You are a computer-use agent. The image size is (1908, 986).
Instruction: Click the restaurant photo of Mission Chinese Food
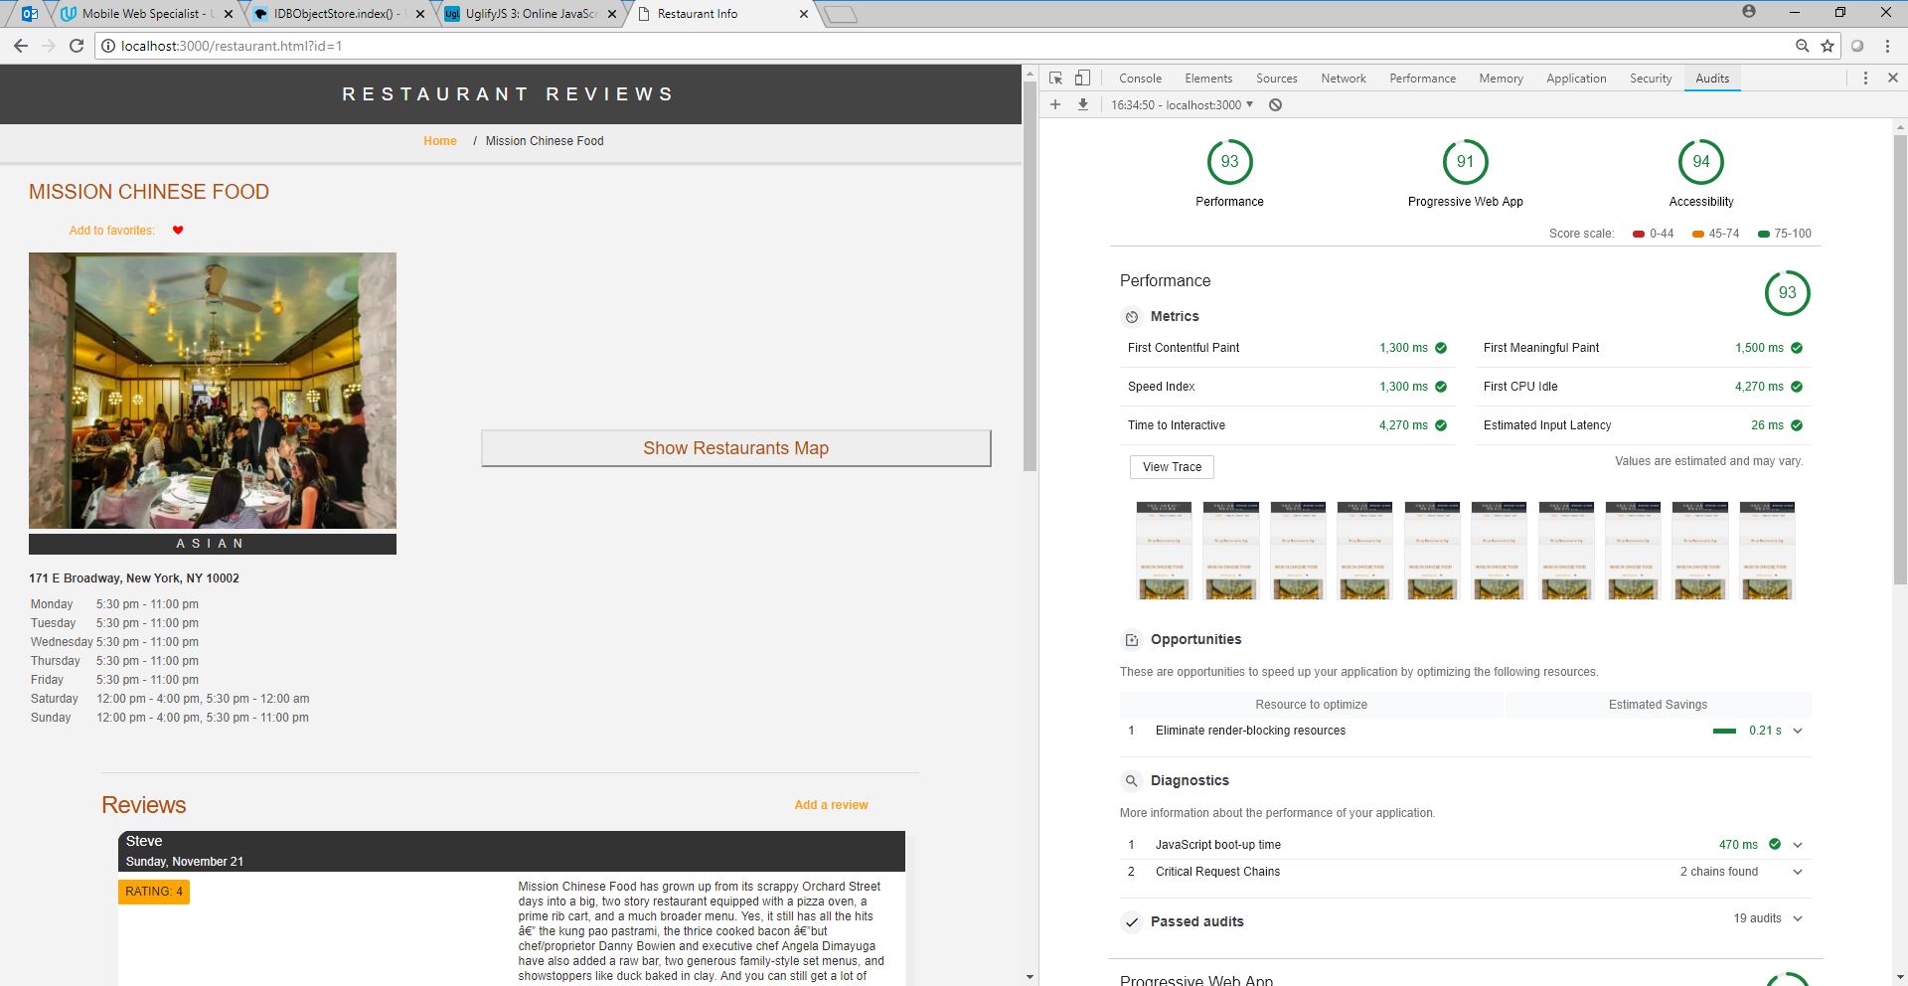213,391
